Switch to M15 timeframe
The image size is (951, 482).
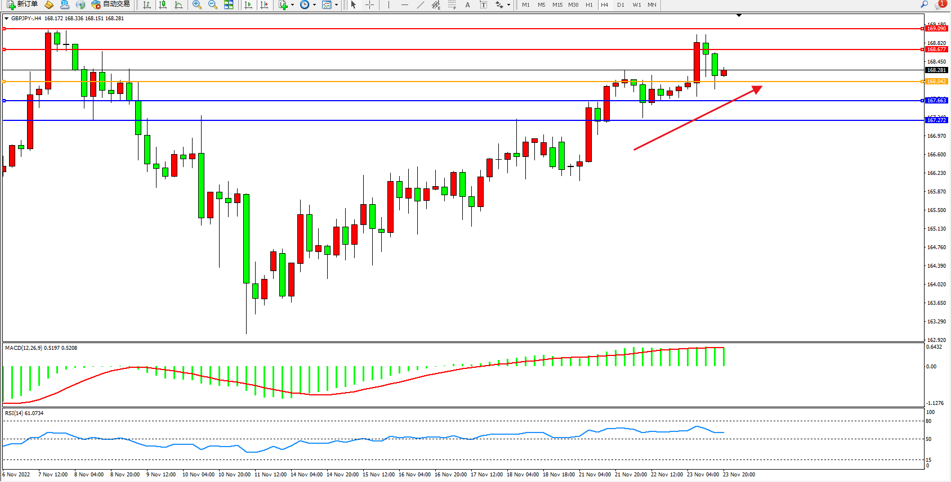pos(557,4)
